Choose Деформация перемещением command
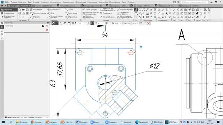 click(125, 17)
